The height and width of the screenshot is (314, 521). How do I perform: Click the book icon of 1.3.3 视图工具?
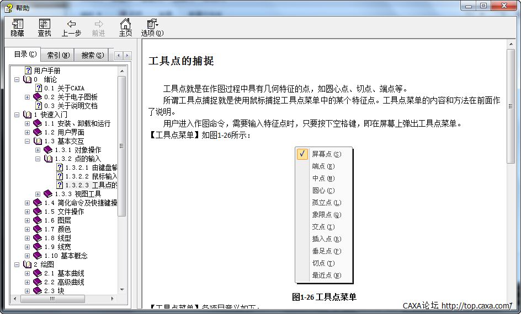[48, 194]
